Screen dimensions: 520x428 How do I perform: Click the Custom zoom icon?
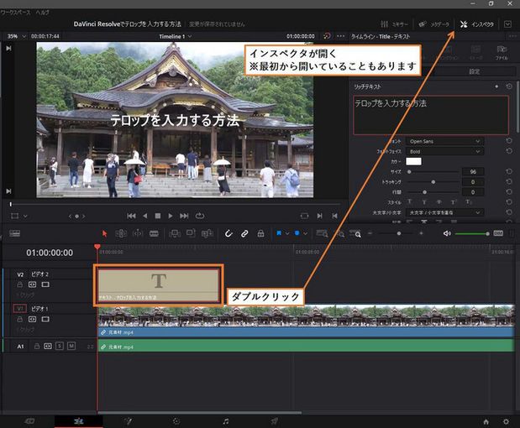[x=355, y=233]
